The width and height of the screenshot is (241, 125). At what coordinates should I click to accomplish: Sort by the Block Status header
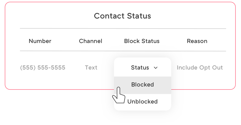[x=142, y=41]
